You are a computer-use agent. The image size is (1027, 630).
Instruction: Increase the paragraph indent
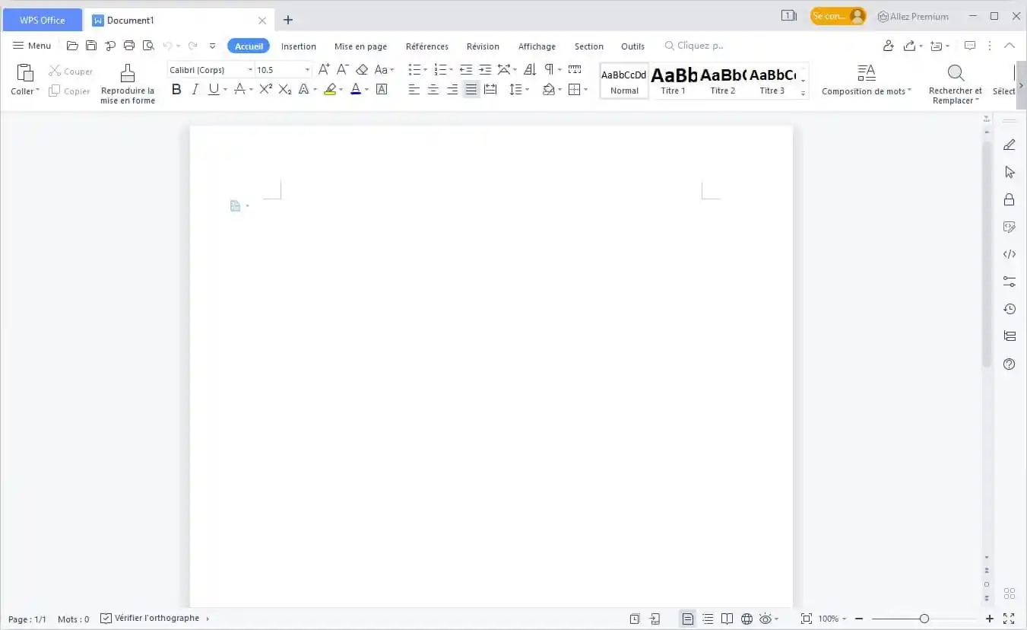point(485,69)
